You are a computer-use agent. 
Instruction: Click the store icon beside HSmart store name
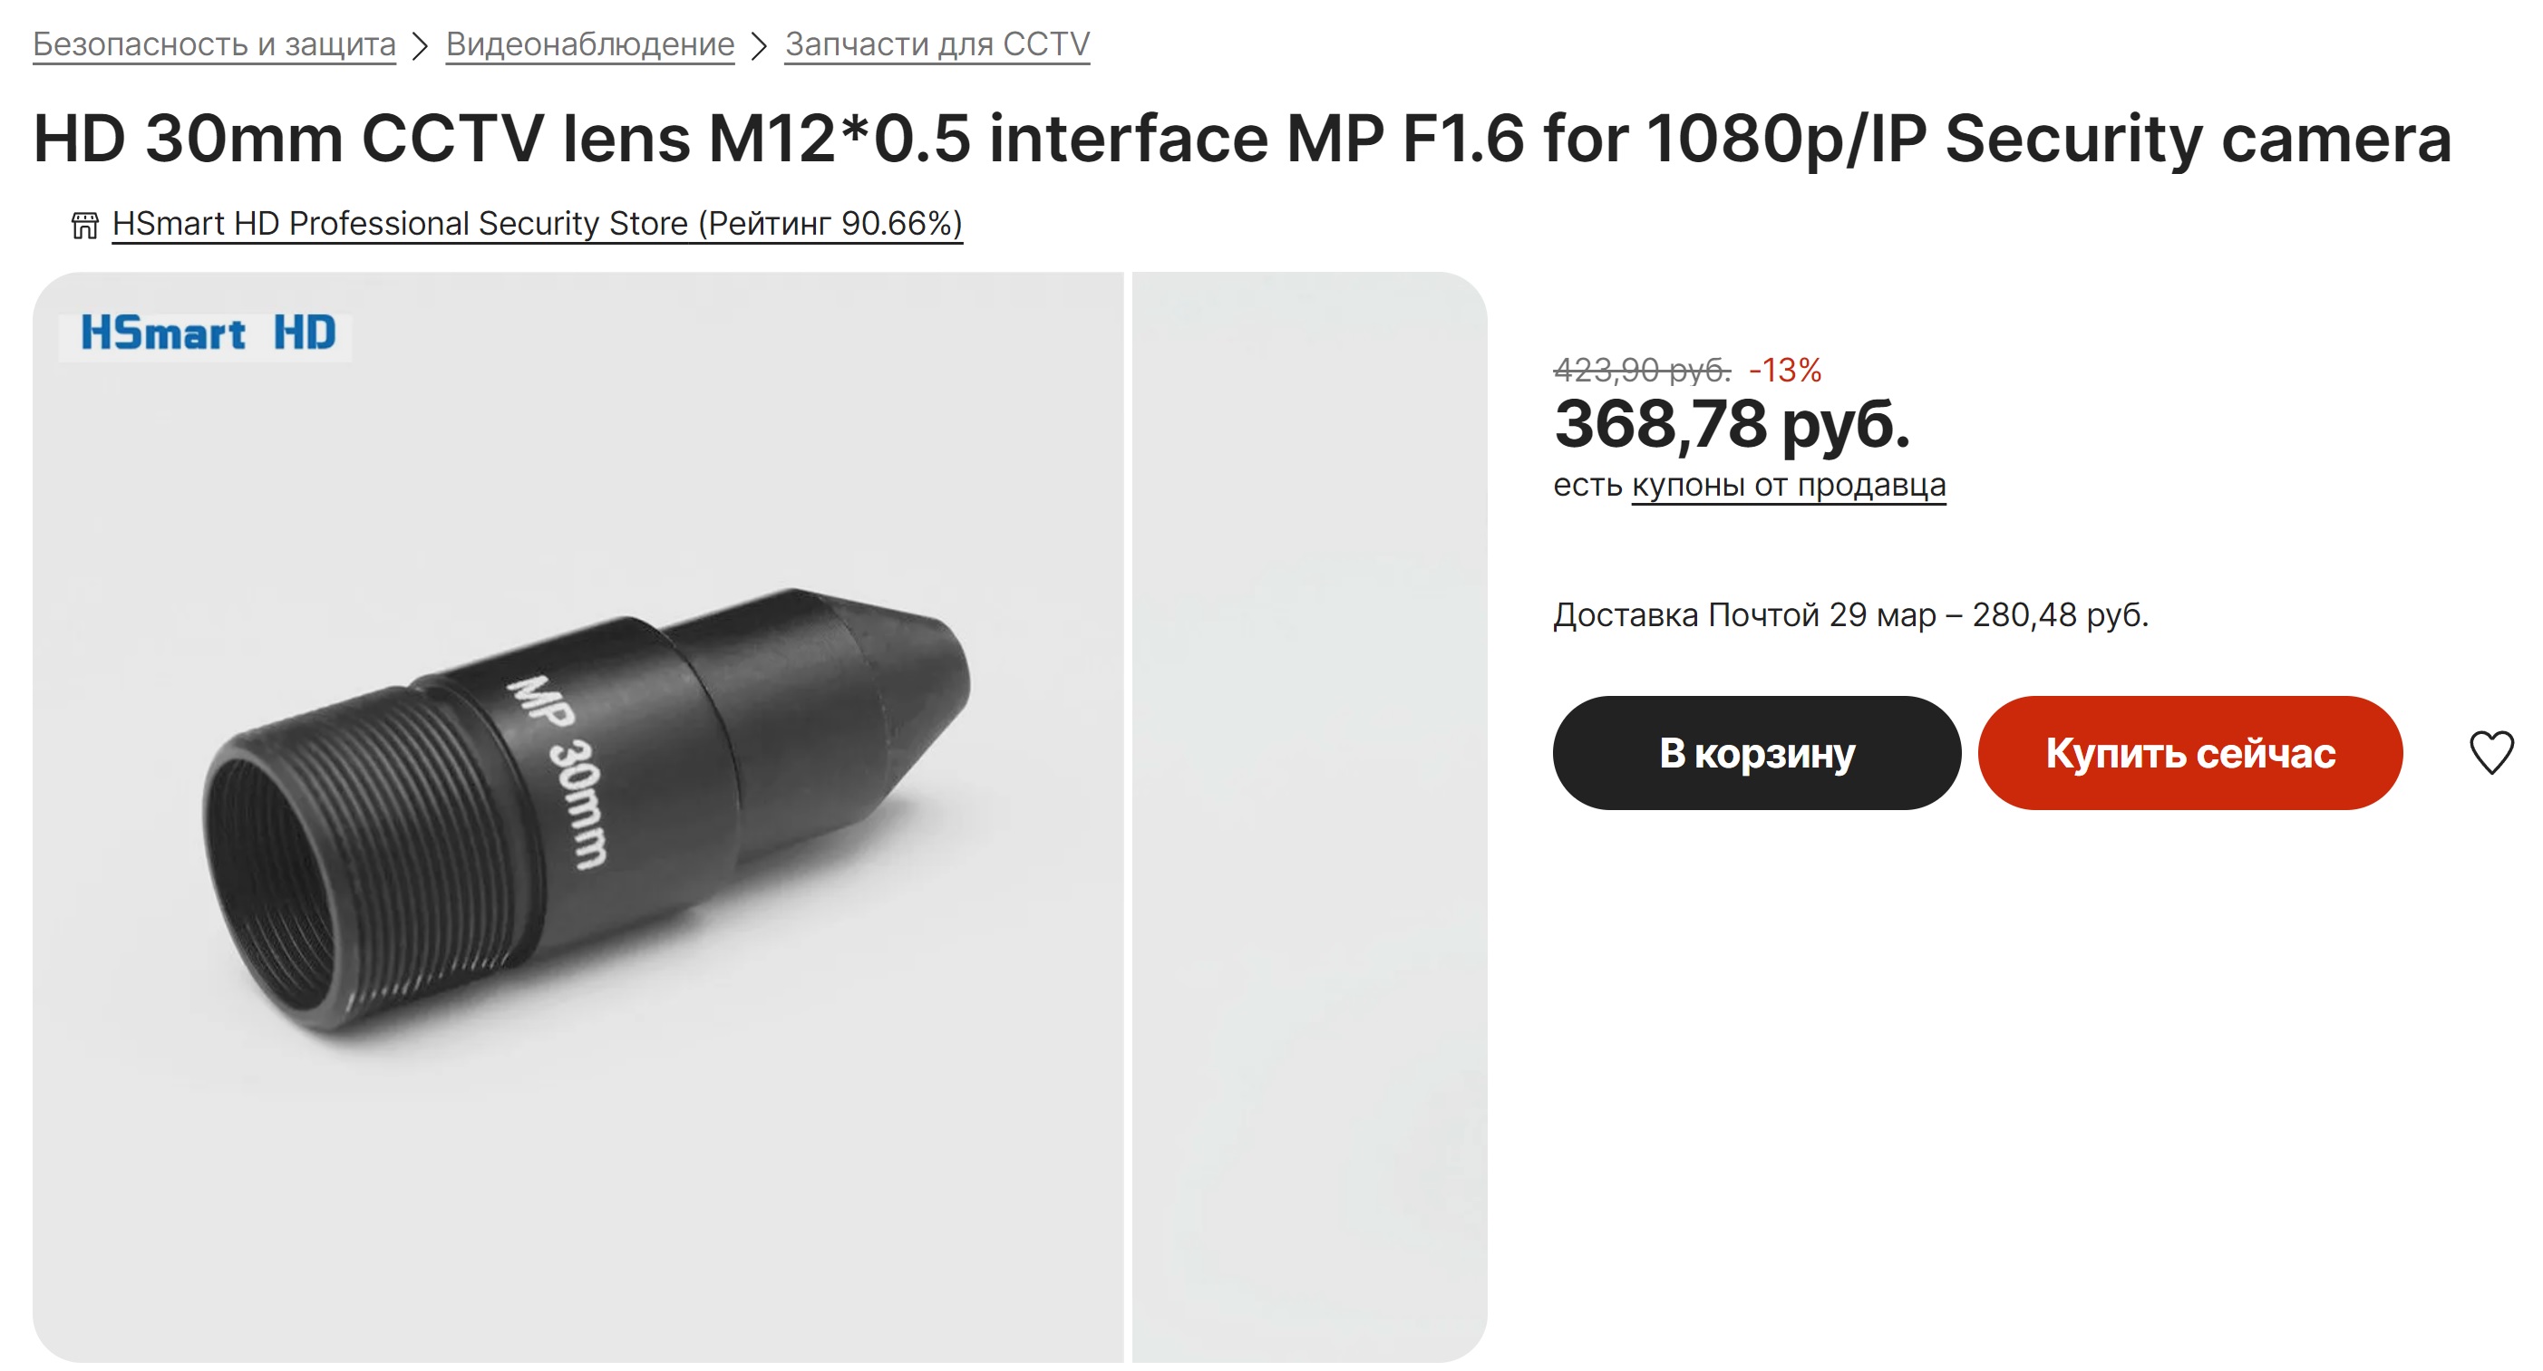pyautogui.click(x=85, y=225)
